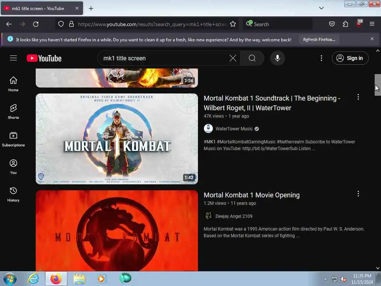Viewport: 381px width, 286px height.
Task: Play the red Mortal Kombat Movie Opening thumbnail
Action: 117,231
